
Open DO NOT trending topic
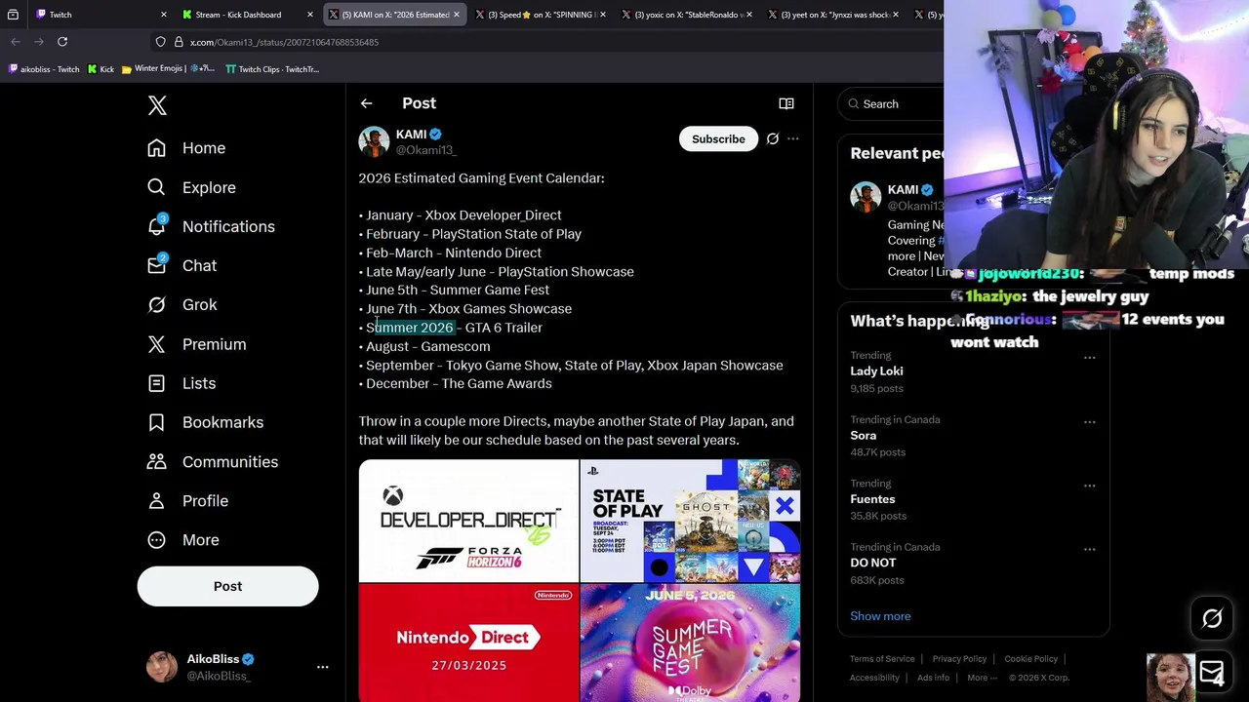pyautogui.click(x=872, y=563)
